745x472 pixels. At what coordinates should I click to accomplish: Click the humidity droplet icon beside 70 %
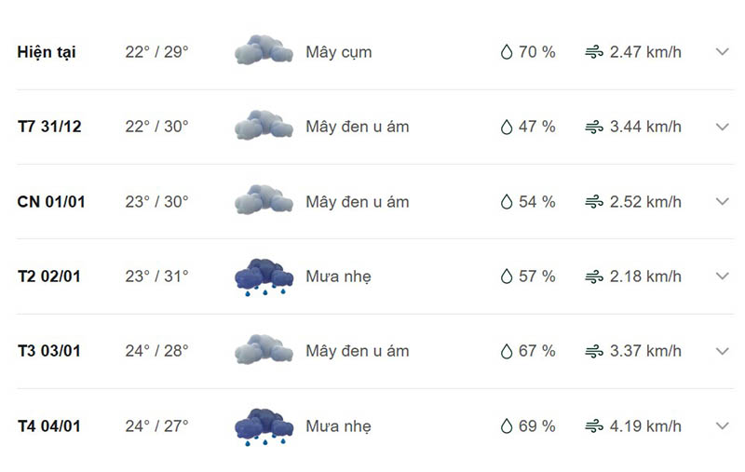tap(507, 52)
